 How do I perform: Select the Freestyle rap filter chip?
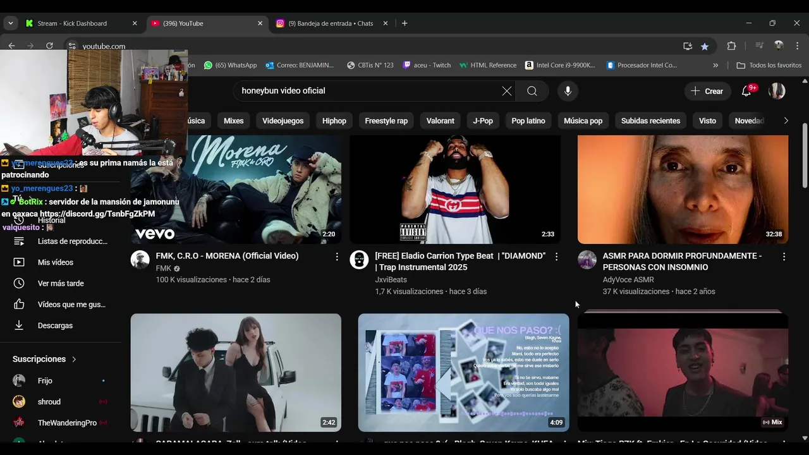coord(386,121)
